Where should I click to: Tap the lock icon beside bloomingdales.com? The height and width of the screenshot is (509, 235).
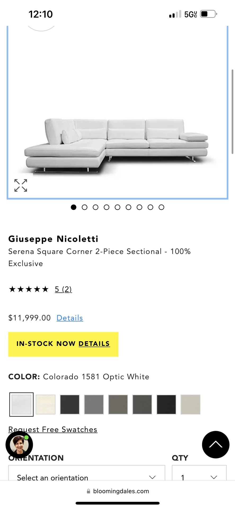coord(88,491)
